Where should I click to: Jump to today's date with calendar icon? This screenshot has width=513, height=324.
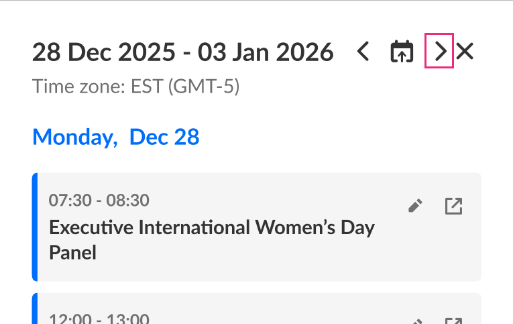point(402,52)
